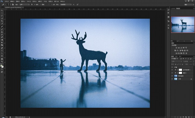Toggle layer filtering switch on or off
The image size is (195, 118).
coord(194,58)
